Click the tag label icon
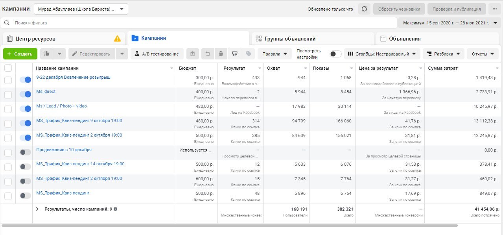Screen dimensions: 503x235 (249, 54)
